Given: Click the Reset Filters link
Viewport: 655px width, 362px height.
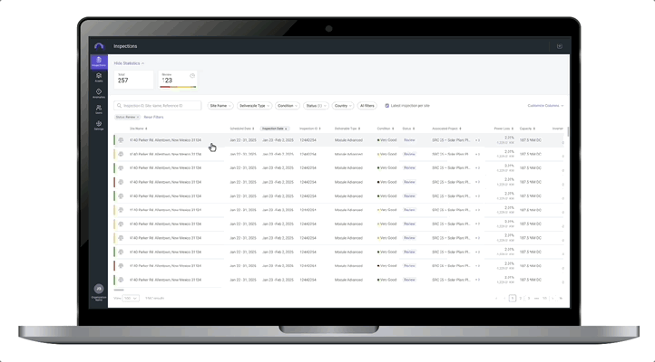Looking at the screenshot, I should pyautogui.click(x=153, y=117).
